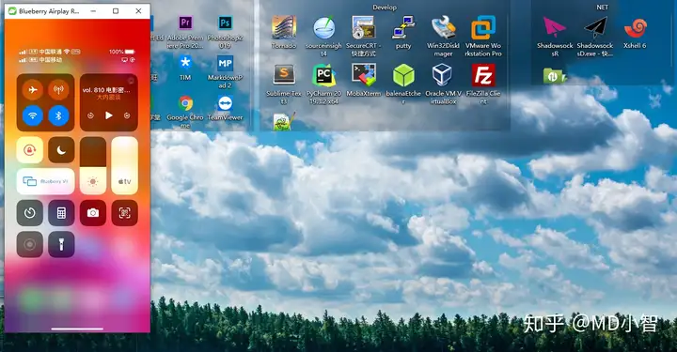The image size is (677, 352).
Task: Start Screen Recording in Control Center
Action: click(30, 244)
